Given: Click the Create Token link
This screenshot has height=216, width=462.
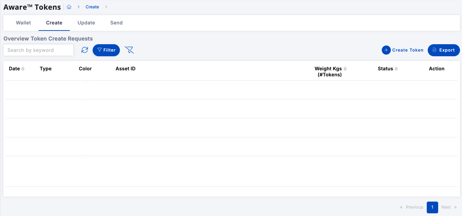Looking at the screenshot, I should (x=408, y=50).
